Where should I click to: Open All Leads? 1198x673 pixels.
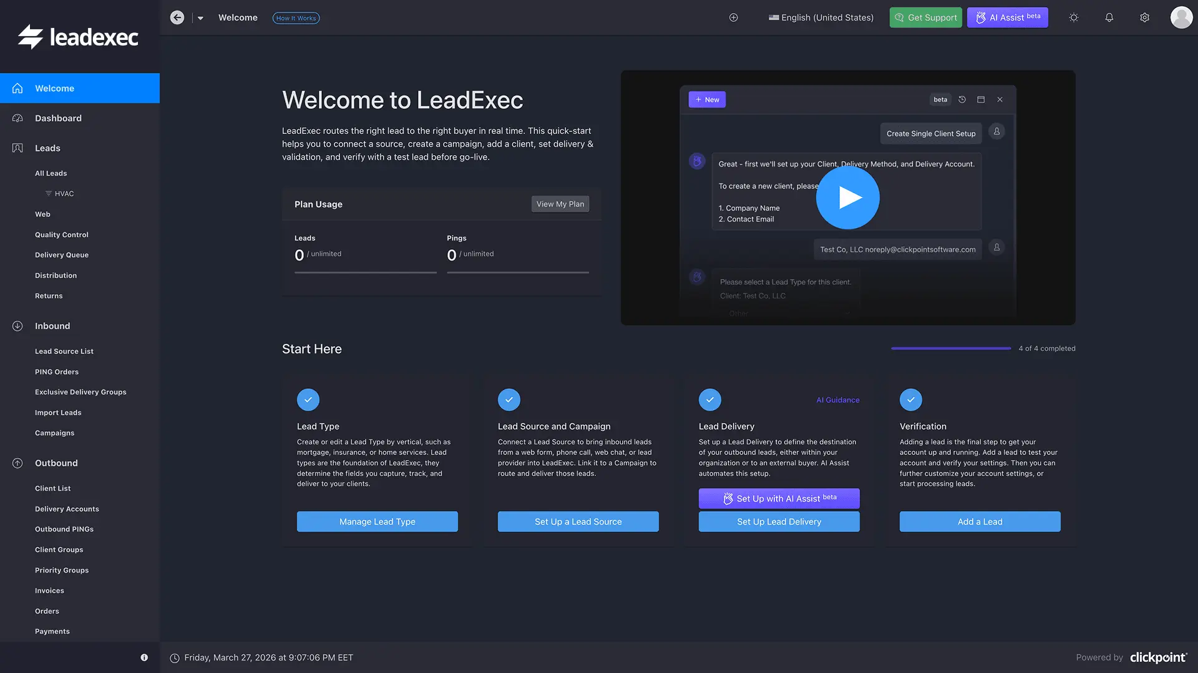(51, 173)
